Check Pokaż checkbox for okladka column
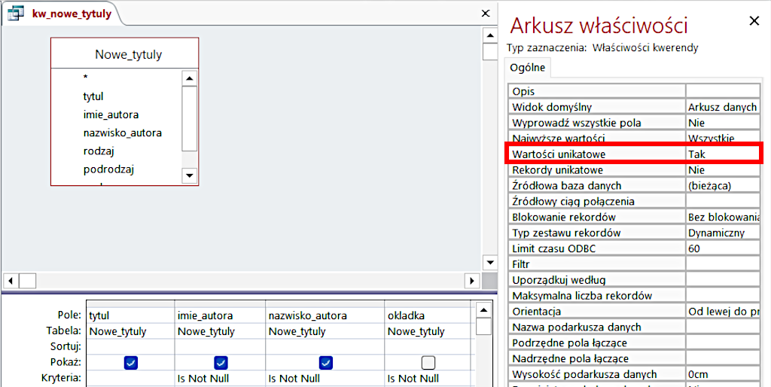 pos(428,363)
